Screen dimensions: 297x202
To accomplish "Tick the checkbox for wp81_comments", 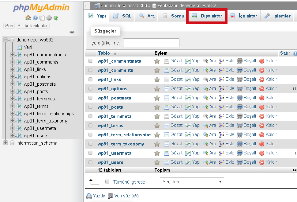I will (90, 70).
